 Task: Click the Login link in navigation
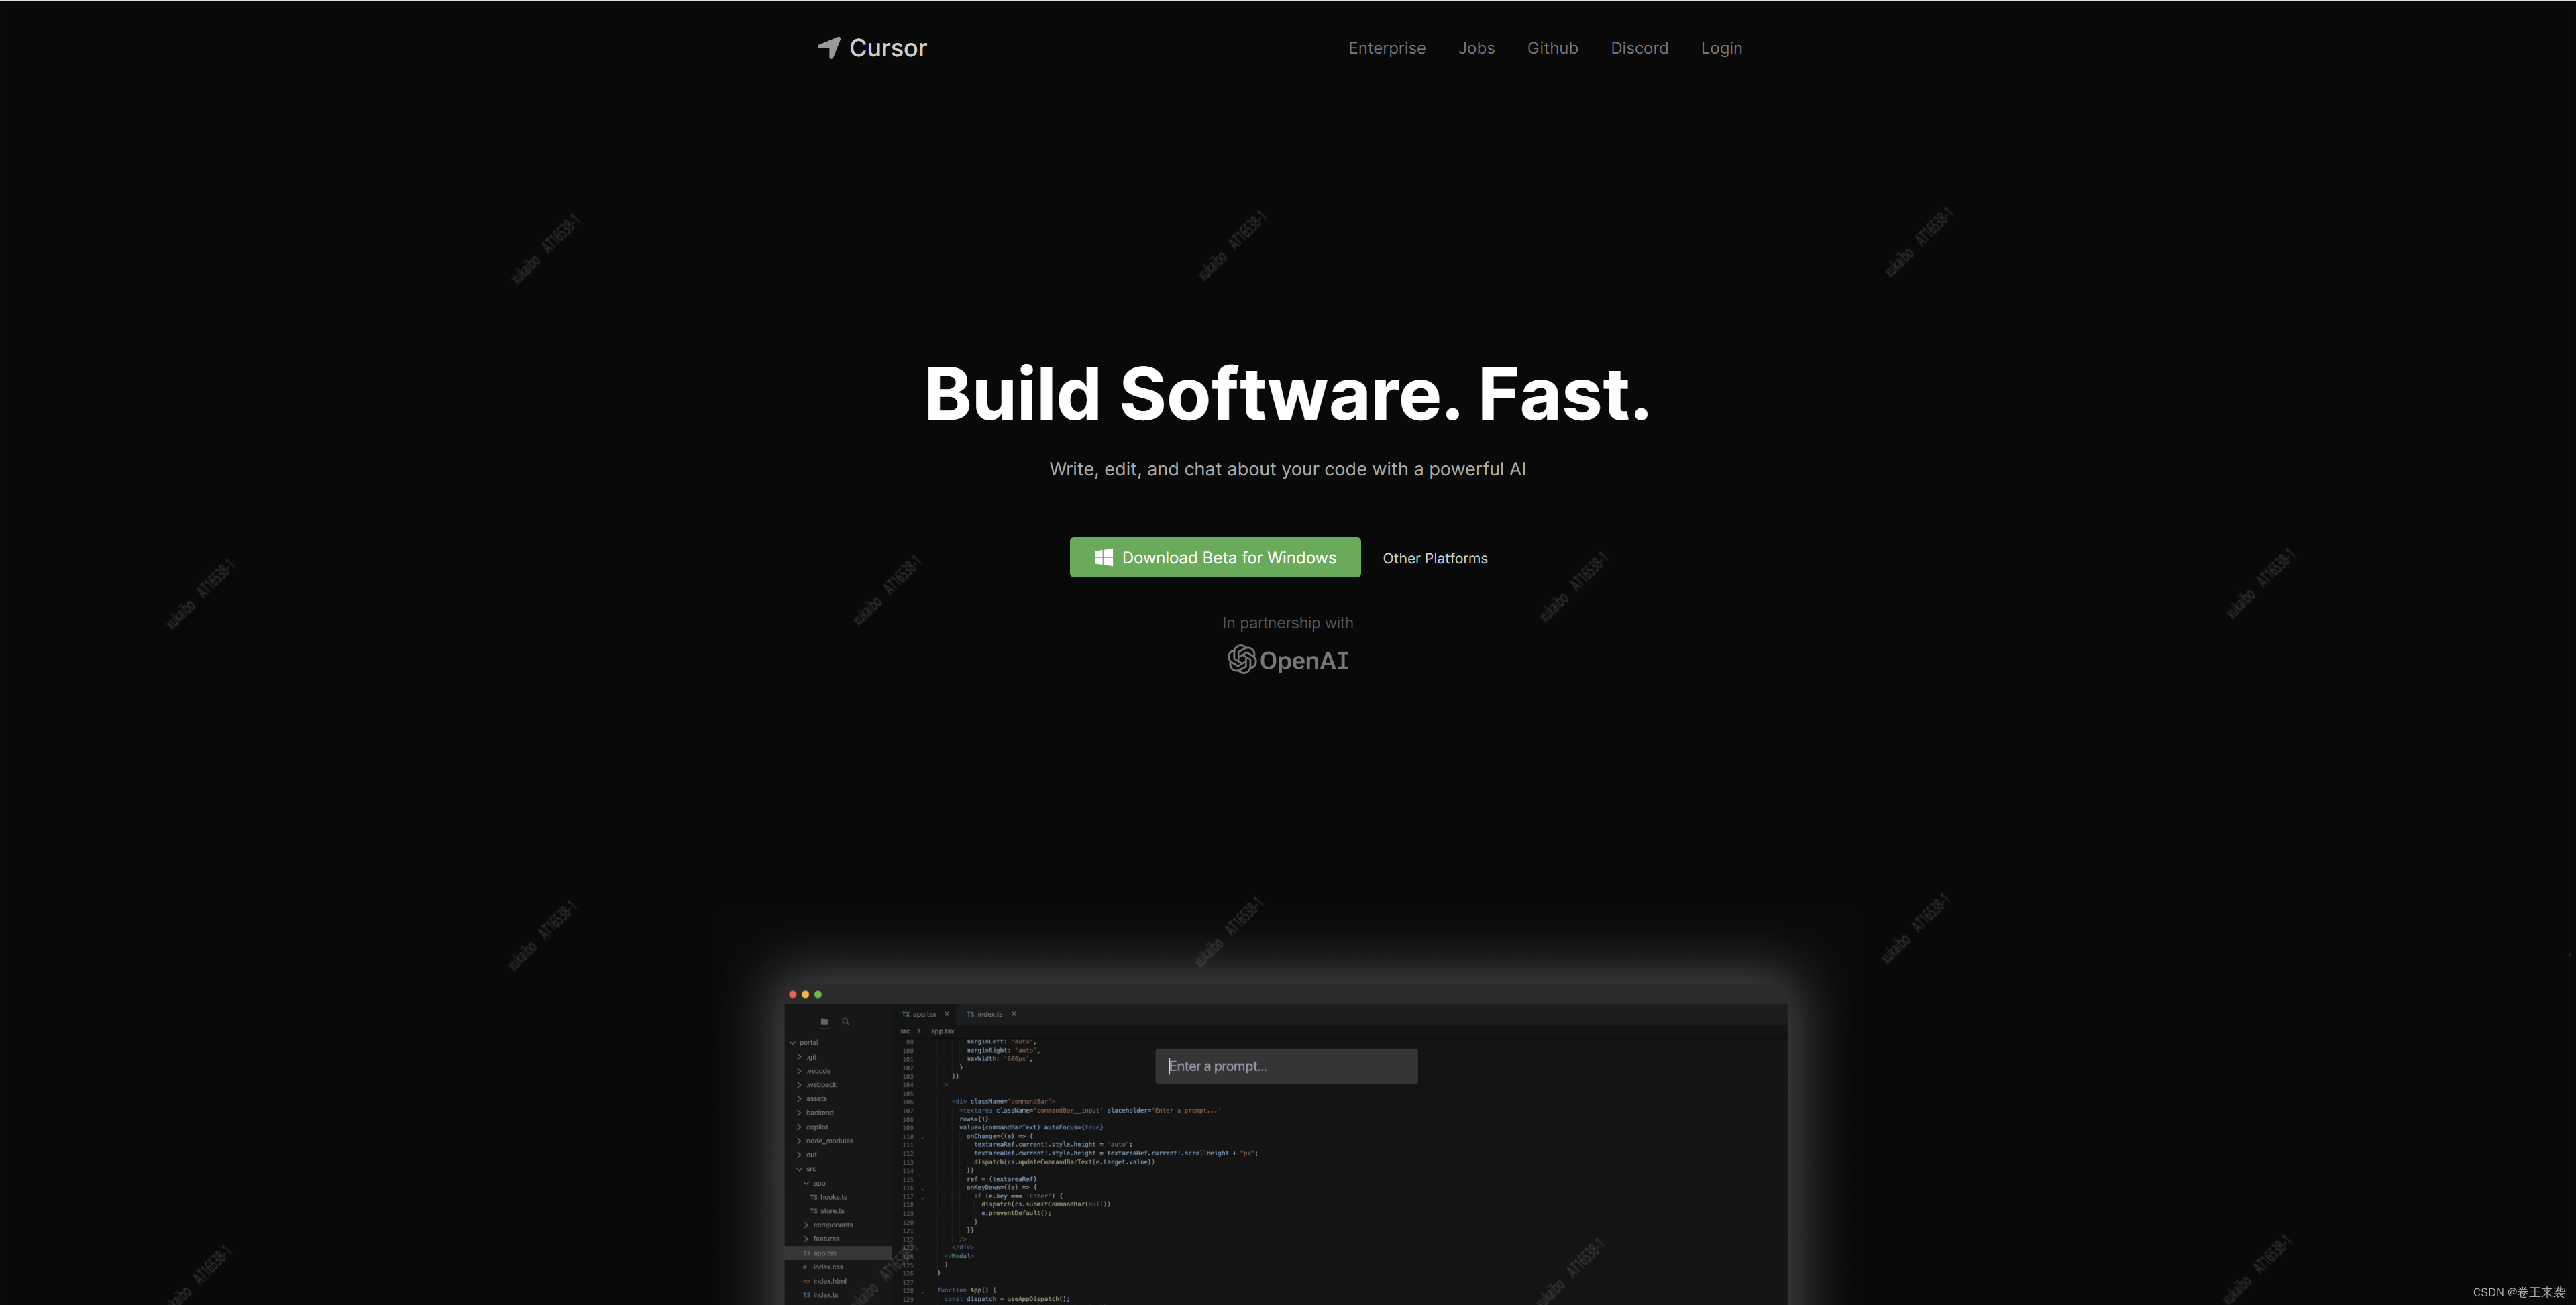tap(1721, 47)
